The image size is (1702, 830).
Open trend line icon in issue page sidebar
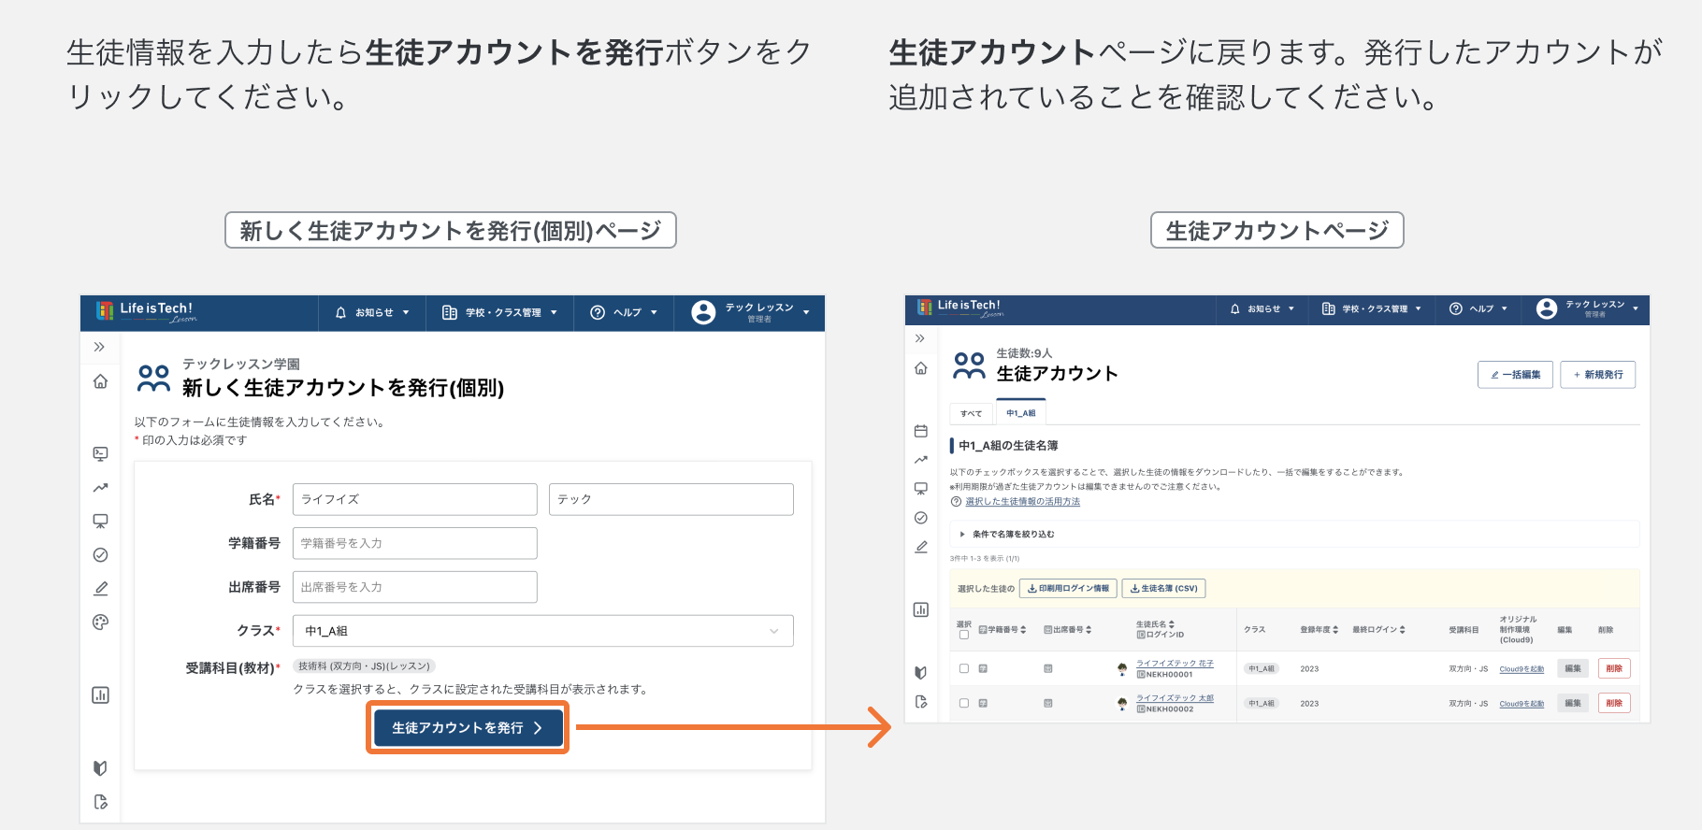(x=100, y=488)
